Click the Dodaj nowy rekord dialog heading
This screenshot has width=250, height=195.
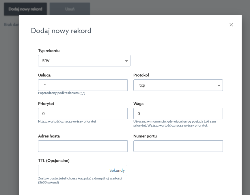click(x=61, y=30)
